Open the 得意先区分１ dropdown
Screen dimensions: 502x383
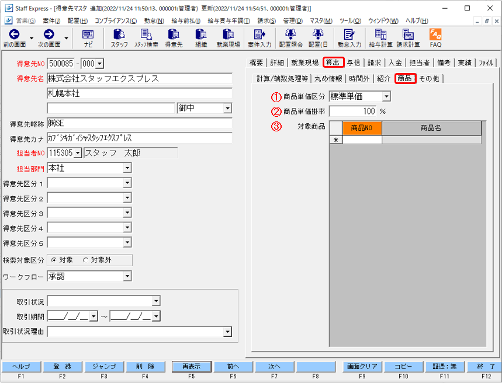(127, 183)
